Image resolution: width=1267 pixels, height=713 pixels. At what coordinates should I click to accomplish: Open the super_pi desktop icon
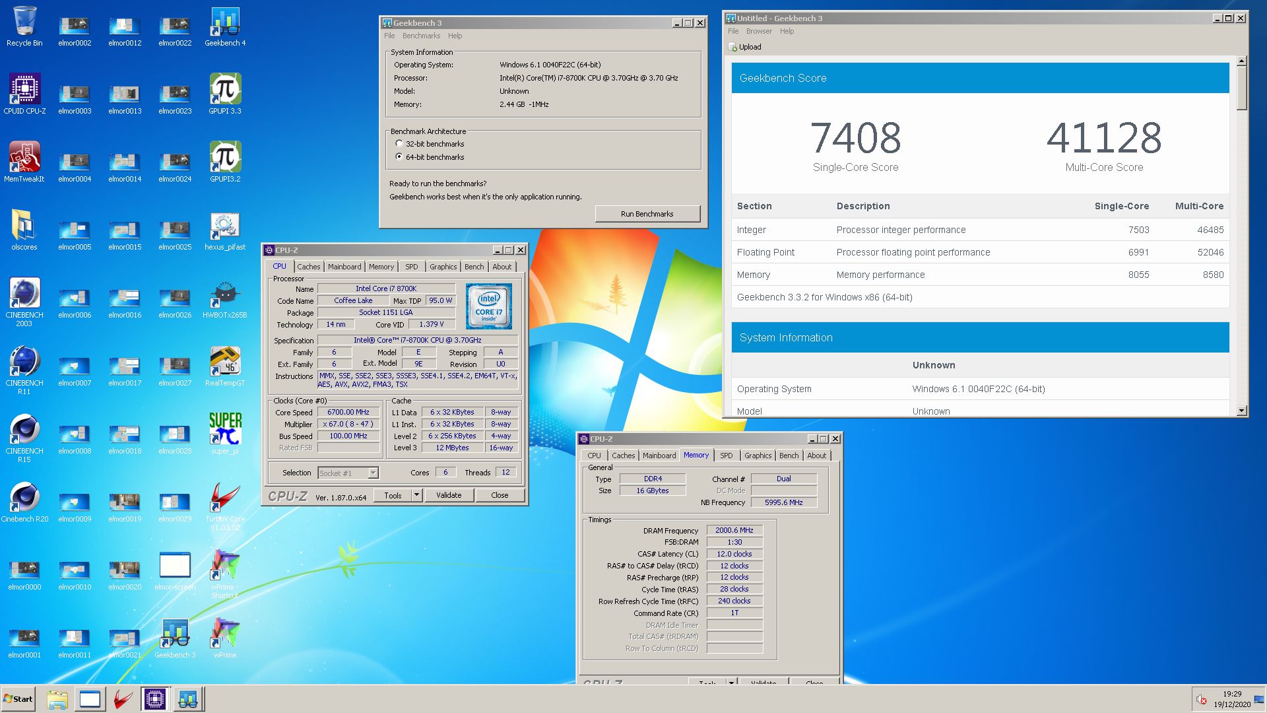pos(225,434)
